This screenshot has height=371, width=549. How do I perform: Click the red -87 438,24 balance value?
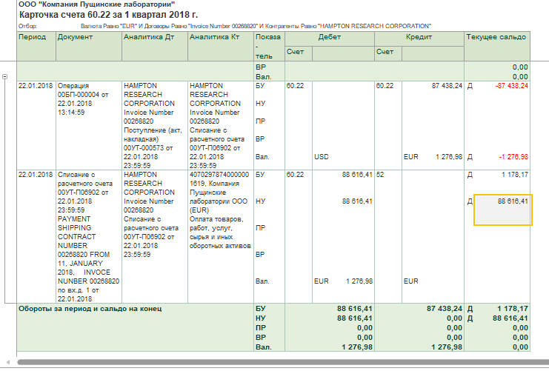511,86
